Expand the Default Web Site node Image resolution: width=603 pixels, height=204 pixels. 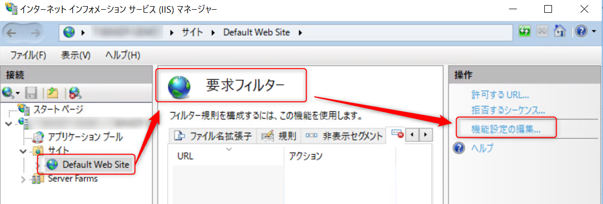(x=38, y=165)
